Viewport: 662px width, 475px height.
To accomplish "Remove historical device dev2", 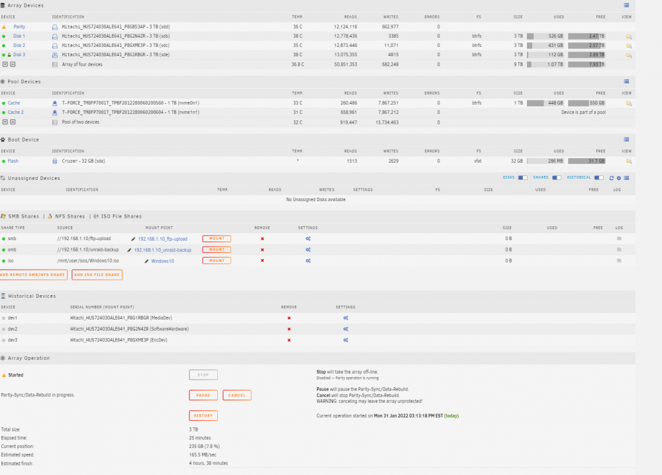I will pyautogui.click(x=289, y=329).
